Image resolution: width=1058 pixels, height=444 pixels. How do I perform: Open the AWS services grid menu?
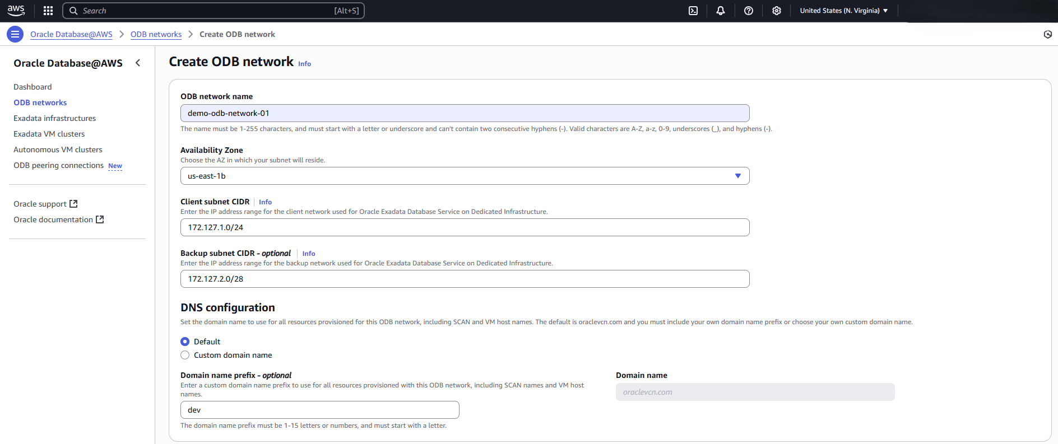(48, 11)
